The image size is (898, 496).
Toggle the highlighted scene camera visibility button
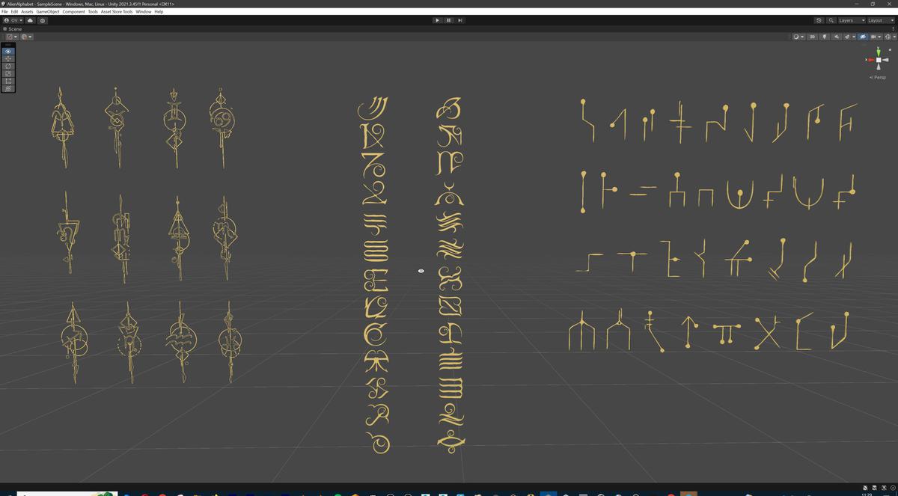pos(864,36)
